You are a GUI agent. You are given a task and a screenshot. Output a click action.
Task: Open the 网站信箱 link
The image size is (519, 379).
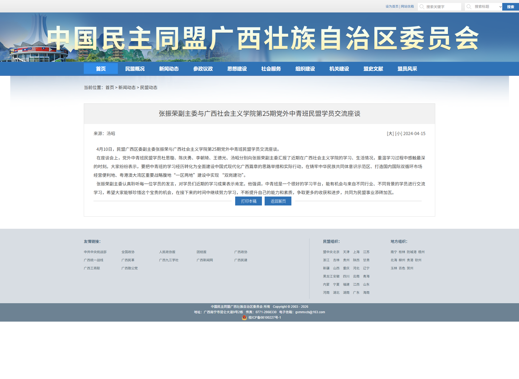pos(407,6)
